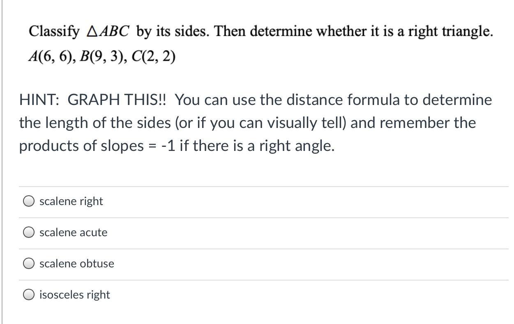Choose the scalene acute radio option
This screenshot has height=324, width=514.
[28, 233]
